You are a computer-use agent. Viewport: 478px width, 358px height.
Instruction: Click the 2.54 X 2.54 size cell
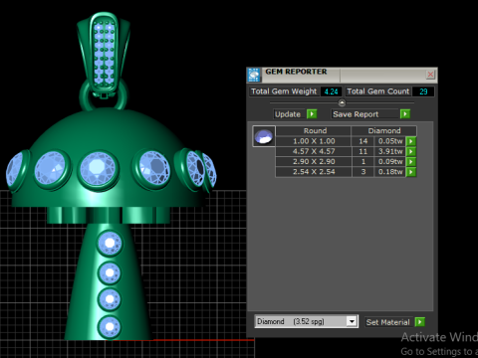[x=314, y=172]
